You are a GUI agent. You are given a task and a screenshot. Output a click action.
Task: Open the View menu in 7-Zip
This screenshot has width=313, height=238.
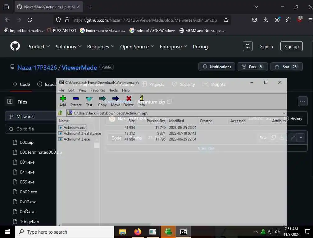[82, 90]
